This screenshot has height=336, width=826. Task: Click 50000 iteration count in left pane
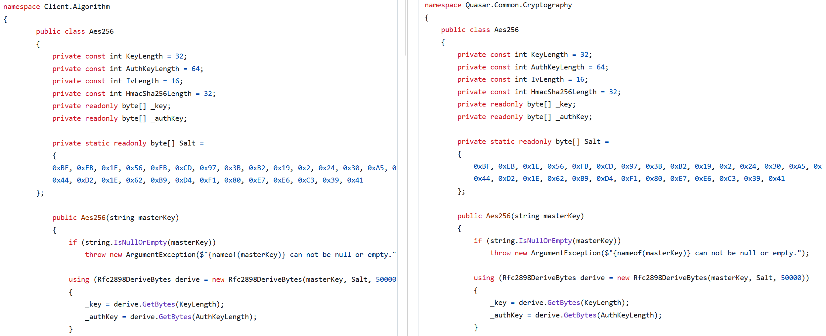(386, 279)
